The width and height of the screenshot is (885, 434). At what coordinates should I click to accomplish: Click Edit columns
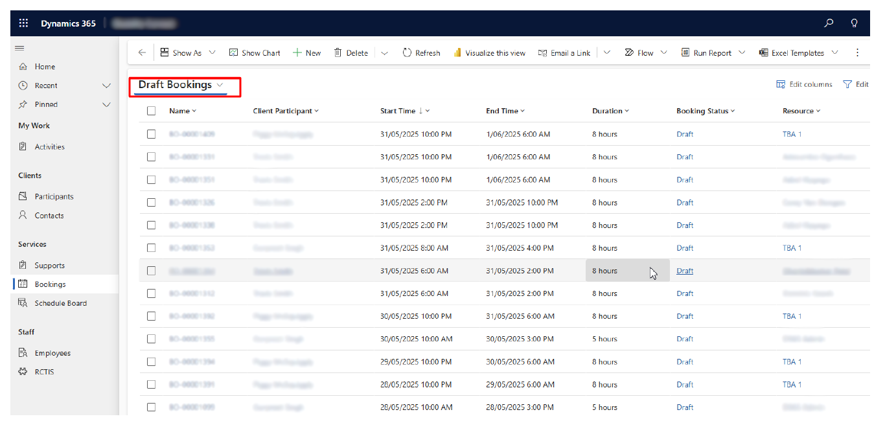pos(804,84)
